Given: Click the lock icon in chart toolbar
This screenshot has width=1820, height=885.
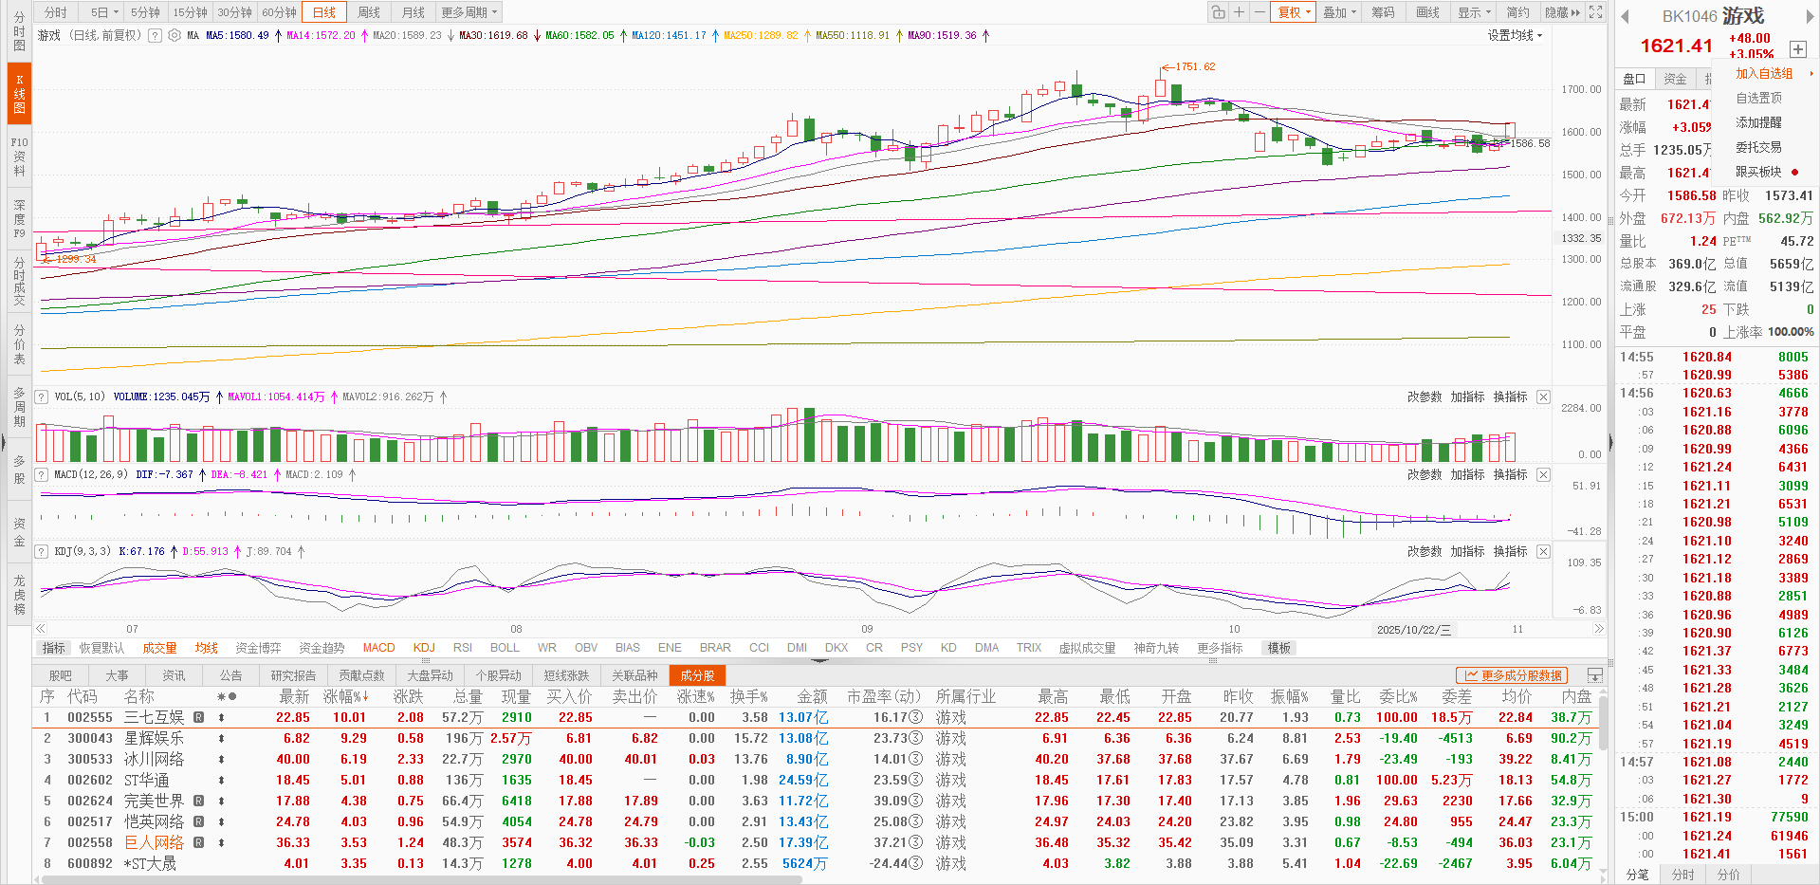Looking at the screenshot, I should [1218, 12].
